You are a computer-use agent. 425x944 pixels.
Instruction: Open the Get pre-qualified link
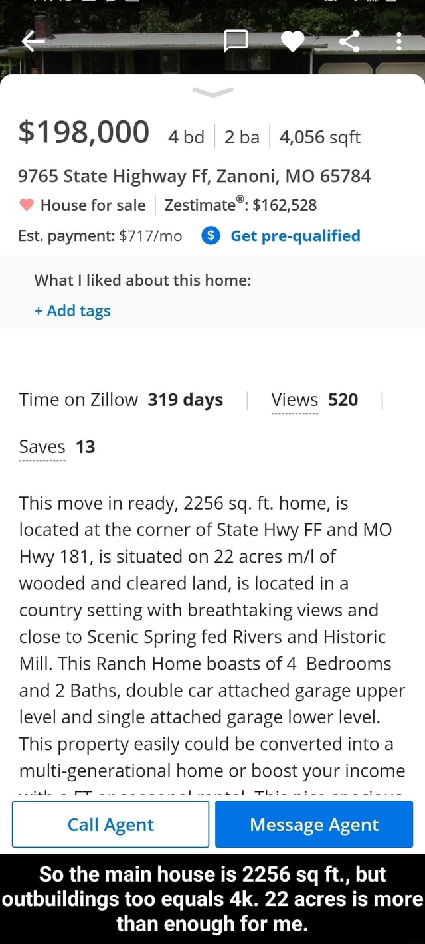click(x=295, y=236)
